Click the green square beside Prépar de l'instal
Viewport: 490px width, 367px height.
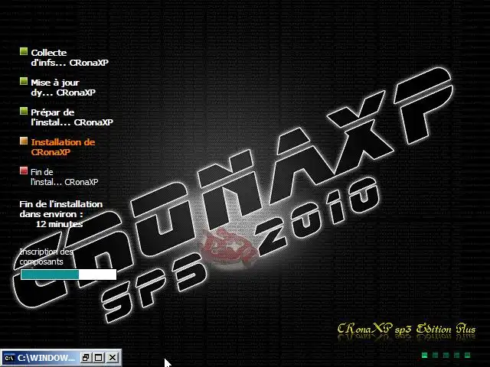(x=24, y=111)
